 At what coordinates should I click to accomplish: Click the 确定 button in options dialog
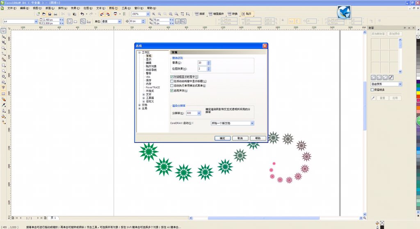tap(223, 138)
